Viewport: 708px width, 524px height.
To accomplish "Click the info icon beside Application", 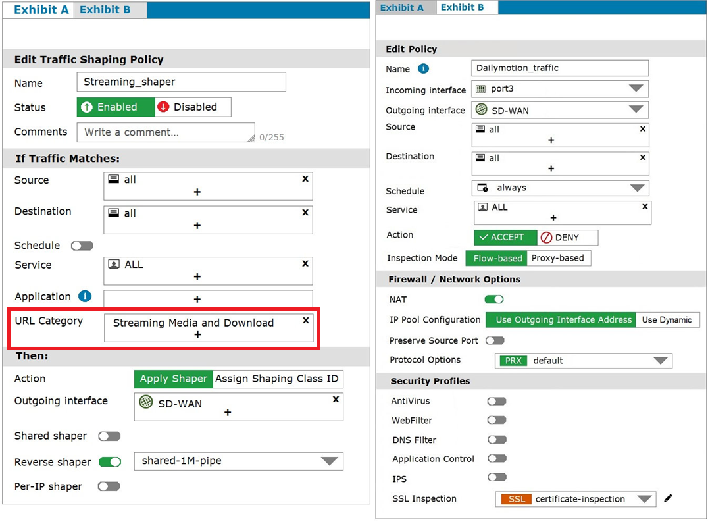I will pos(84,296).
